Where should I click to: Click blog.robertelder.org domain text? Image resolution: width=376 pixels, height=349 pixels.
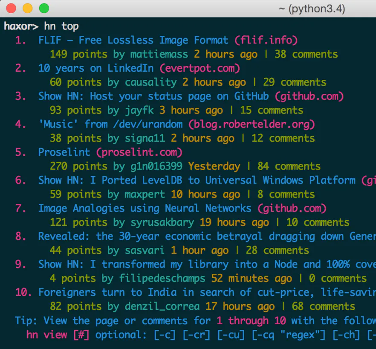(252, 124)
